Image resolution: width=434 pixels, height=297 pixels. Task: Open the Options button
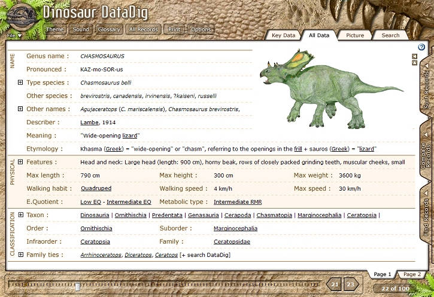tap(201, 29)
